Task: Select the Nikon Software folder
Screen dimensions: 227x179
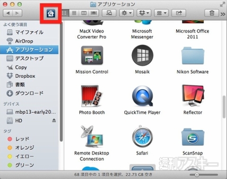Action: pos(192,55)
